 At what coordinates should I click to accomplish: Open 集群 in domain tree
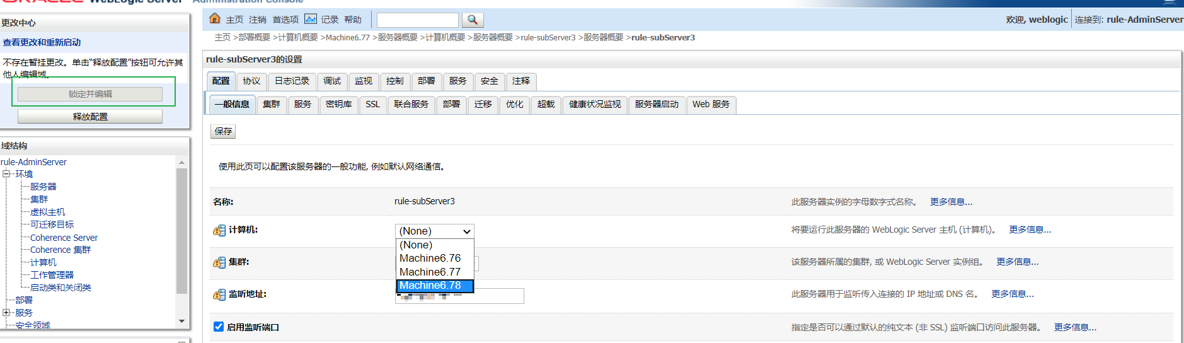(38, 199)
